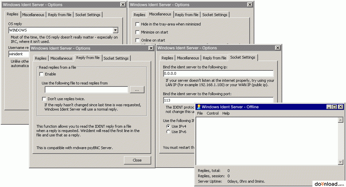Check Don't use replies twice
This screenshot has width=346, height=187.
pyautogui.click(x=44, y=99)
